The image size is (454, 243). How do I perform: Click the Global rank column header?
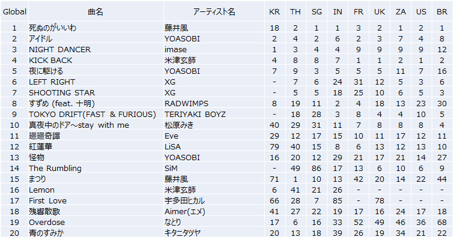[x=14, y=12]
